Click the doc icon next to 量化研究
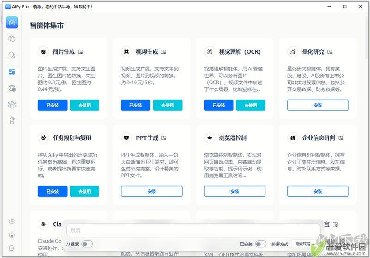370x258 pixels. pyautogui.click(x=330, y=52)
